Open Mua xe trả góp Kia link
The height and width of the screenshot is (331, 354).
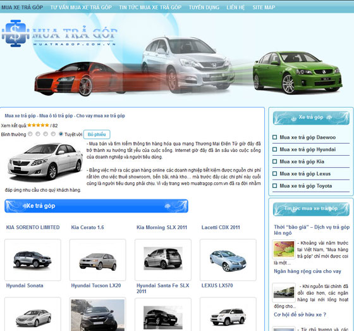pyautogui.click(x=302, y=161)
